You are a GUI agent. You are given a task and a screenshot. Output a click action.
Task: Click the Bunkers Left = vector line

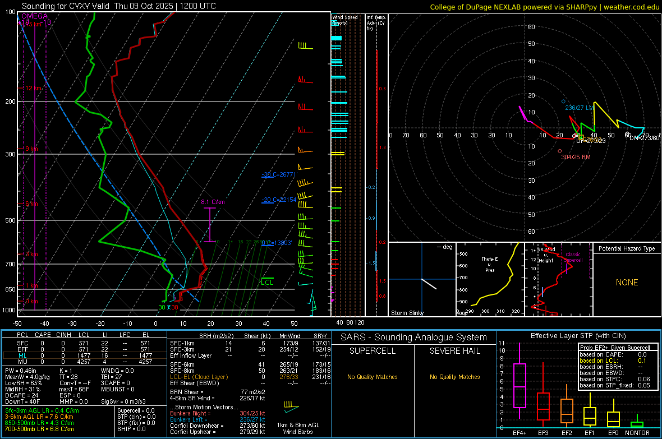[x=218, y=419]
